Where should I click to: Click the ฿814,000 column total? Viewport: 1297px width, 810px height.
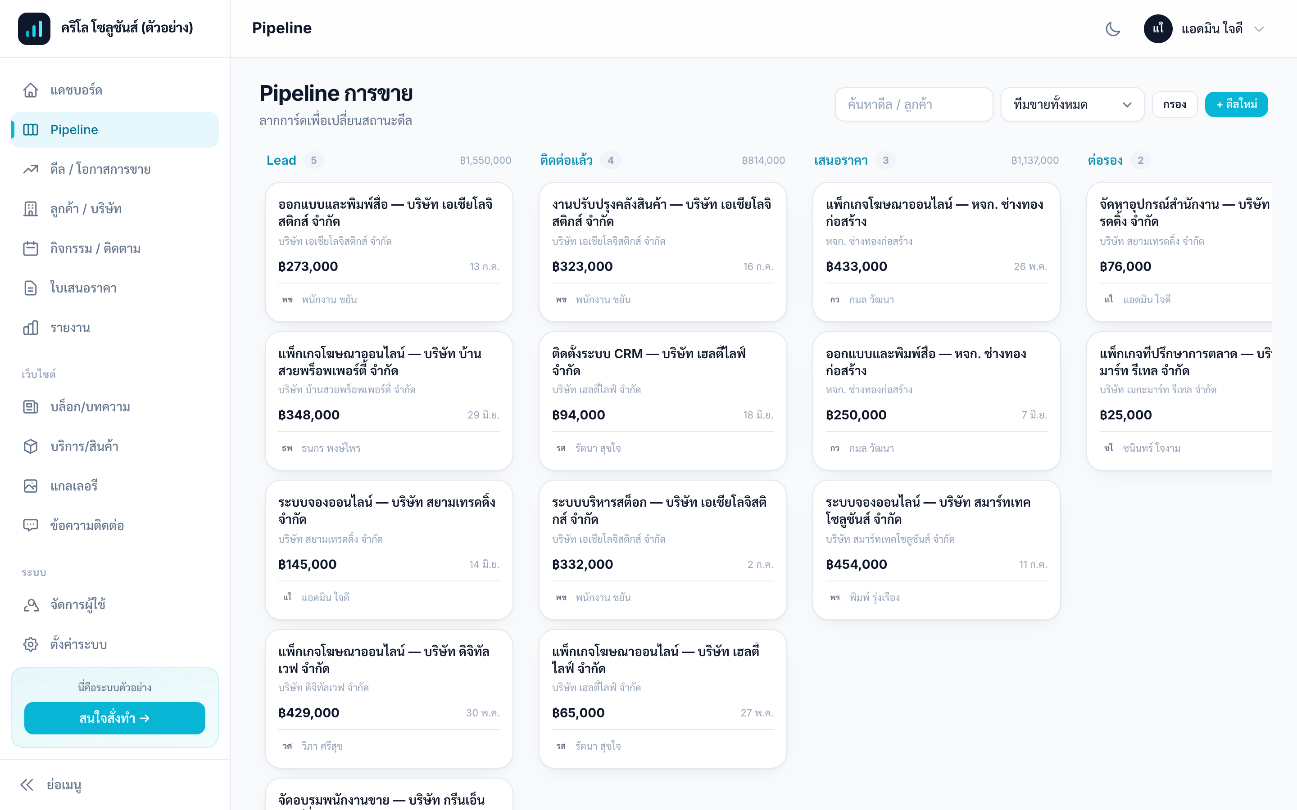763,160
